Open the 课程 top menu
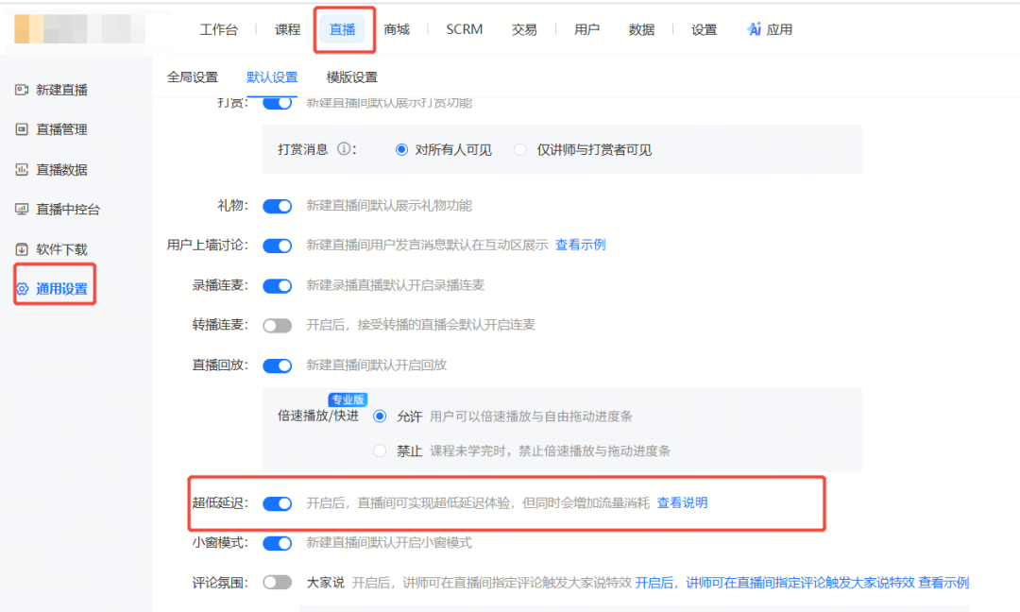Viewport: 1020px width, 612px height. click(x=287, y=29)
